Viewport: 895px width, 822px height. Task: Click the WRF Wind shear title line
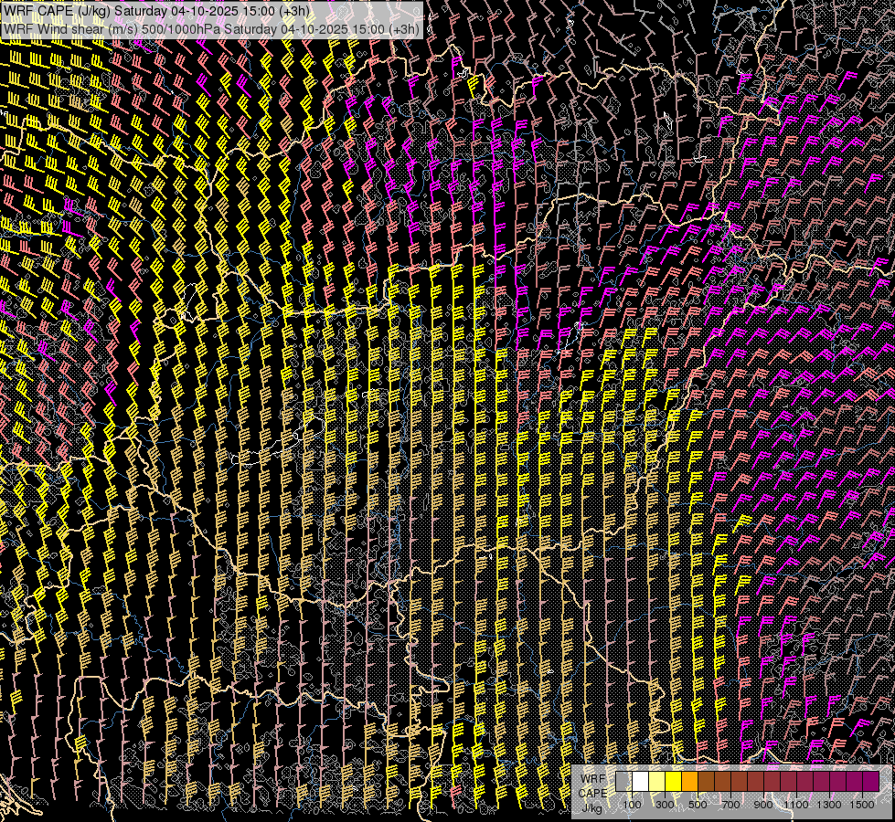(x=211, y=28)
